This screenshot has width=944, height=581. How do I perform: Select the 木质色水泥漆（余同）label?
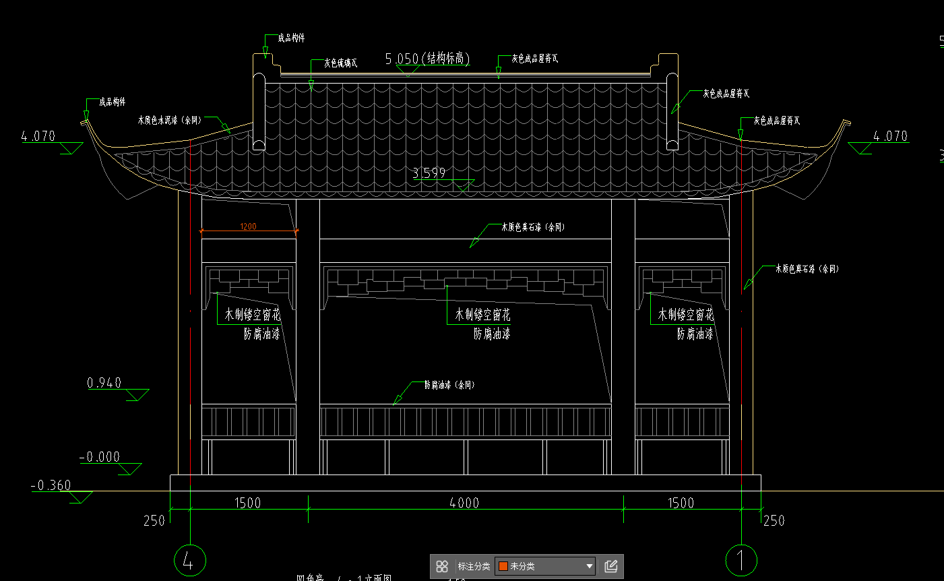pos(170,120)
